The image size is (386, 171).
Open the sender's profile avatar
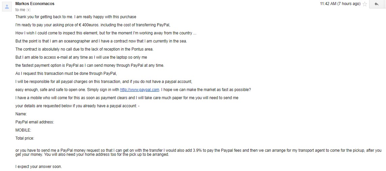7,6
